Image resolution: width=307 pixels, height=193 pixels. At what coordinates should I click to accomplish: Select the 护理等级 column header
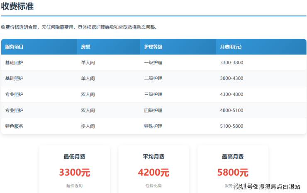153,47
